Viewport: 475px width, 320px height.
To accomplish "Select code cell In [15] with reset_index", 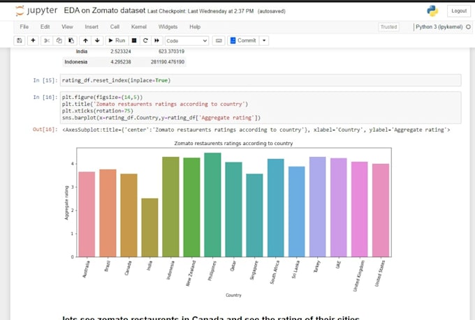I will click(x=261, y=80).
